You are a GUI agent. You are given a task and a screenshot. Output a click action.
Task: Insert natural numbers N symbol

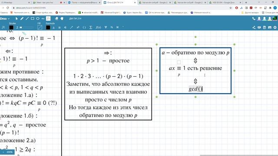112,27
